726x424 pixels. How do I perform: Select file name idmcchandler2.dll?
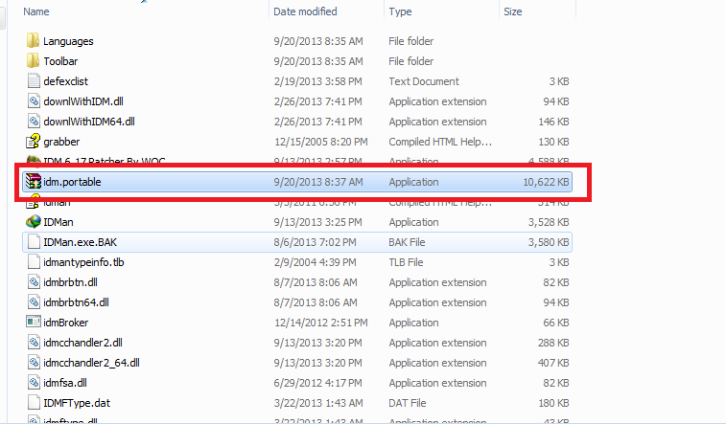(82, 343)
